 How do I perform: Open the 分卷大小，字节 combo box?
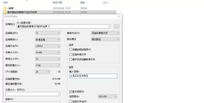(x=33, y=94)
